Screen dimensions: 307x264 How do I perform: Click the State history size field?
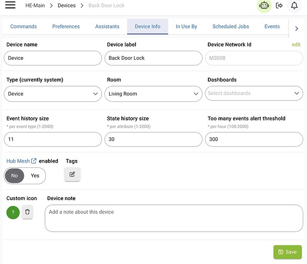153,139
